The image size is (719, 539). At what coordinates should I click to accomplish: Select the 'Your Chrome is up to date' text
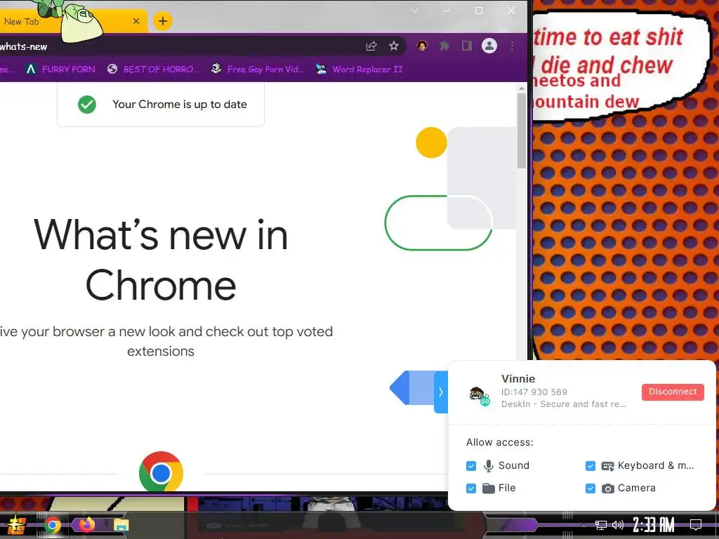pyautogui.click(x=180, y=105)
